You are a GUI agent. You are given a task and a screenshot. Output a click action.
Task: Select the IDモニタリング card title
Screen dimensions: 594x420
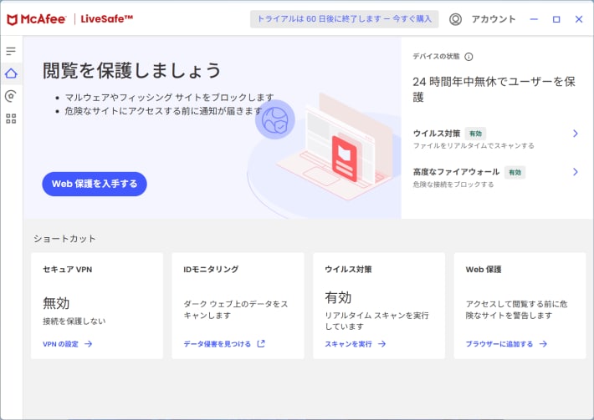(x=211, y=270)
